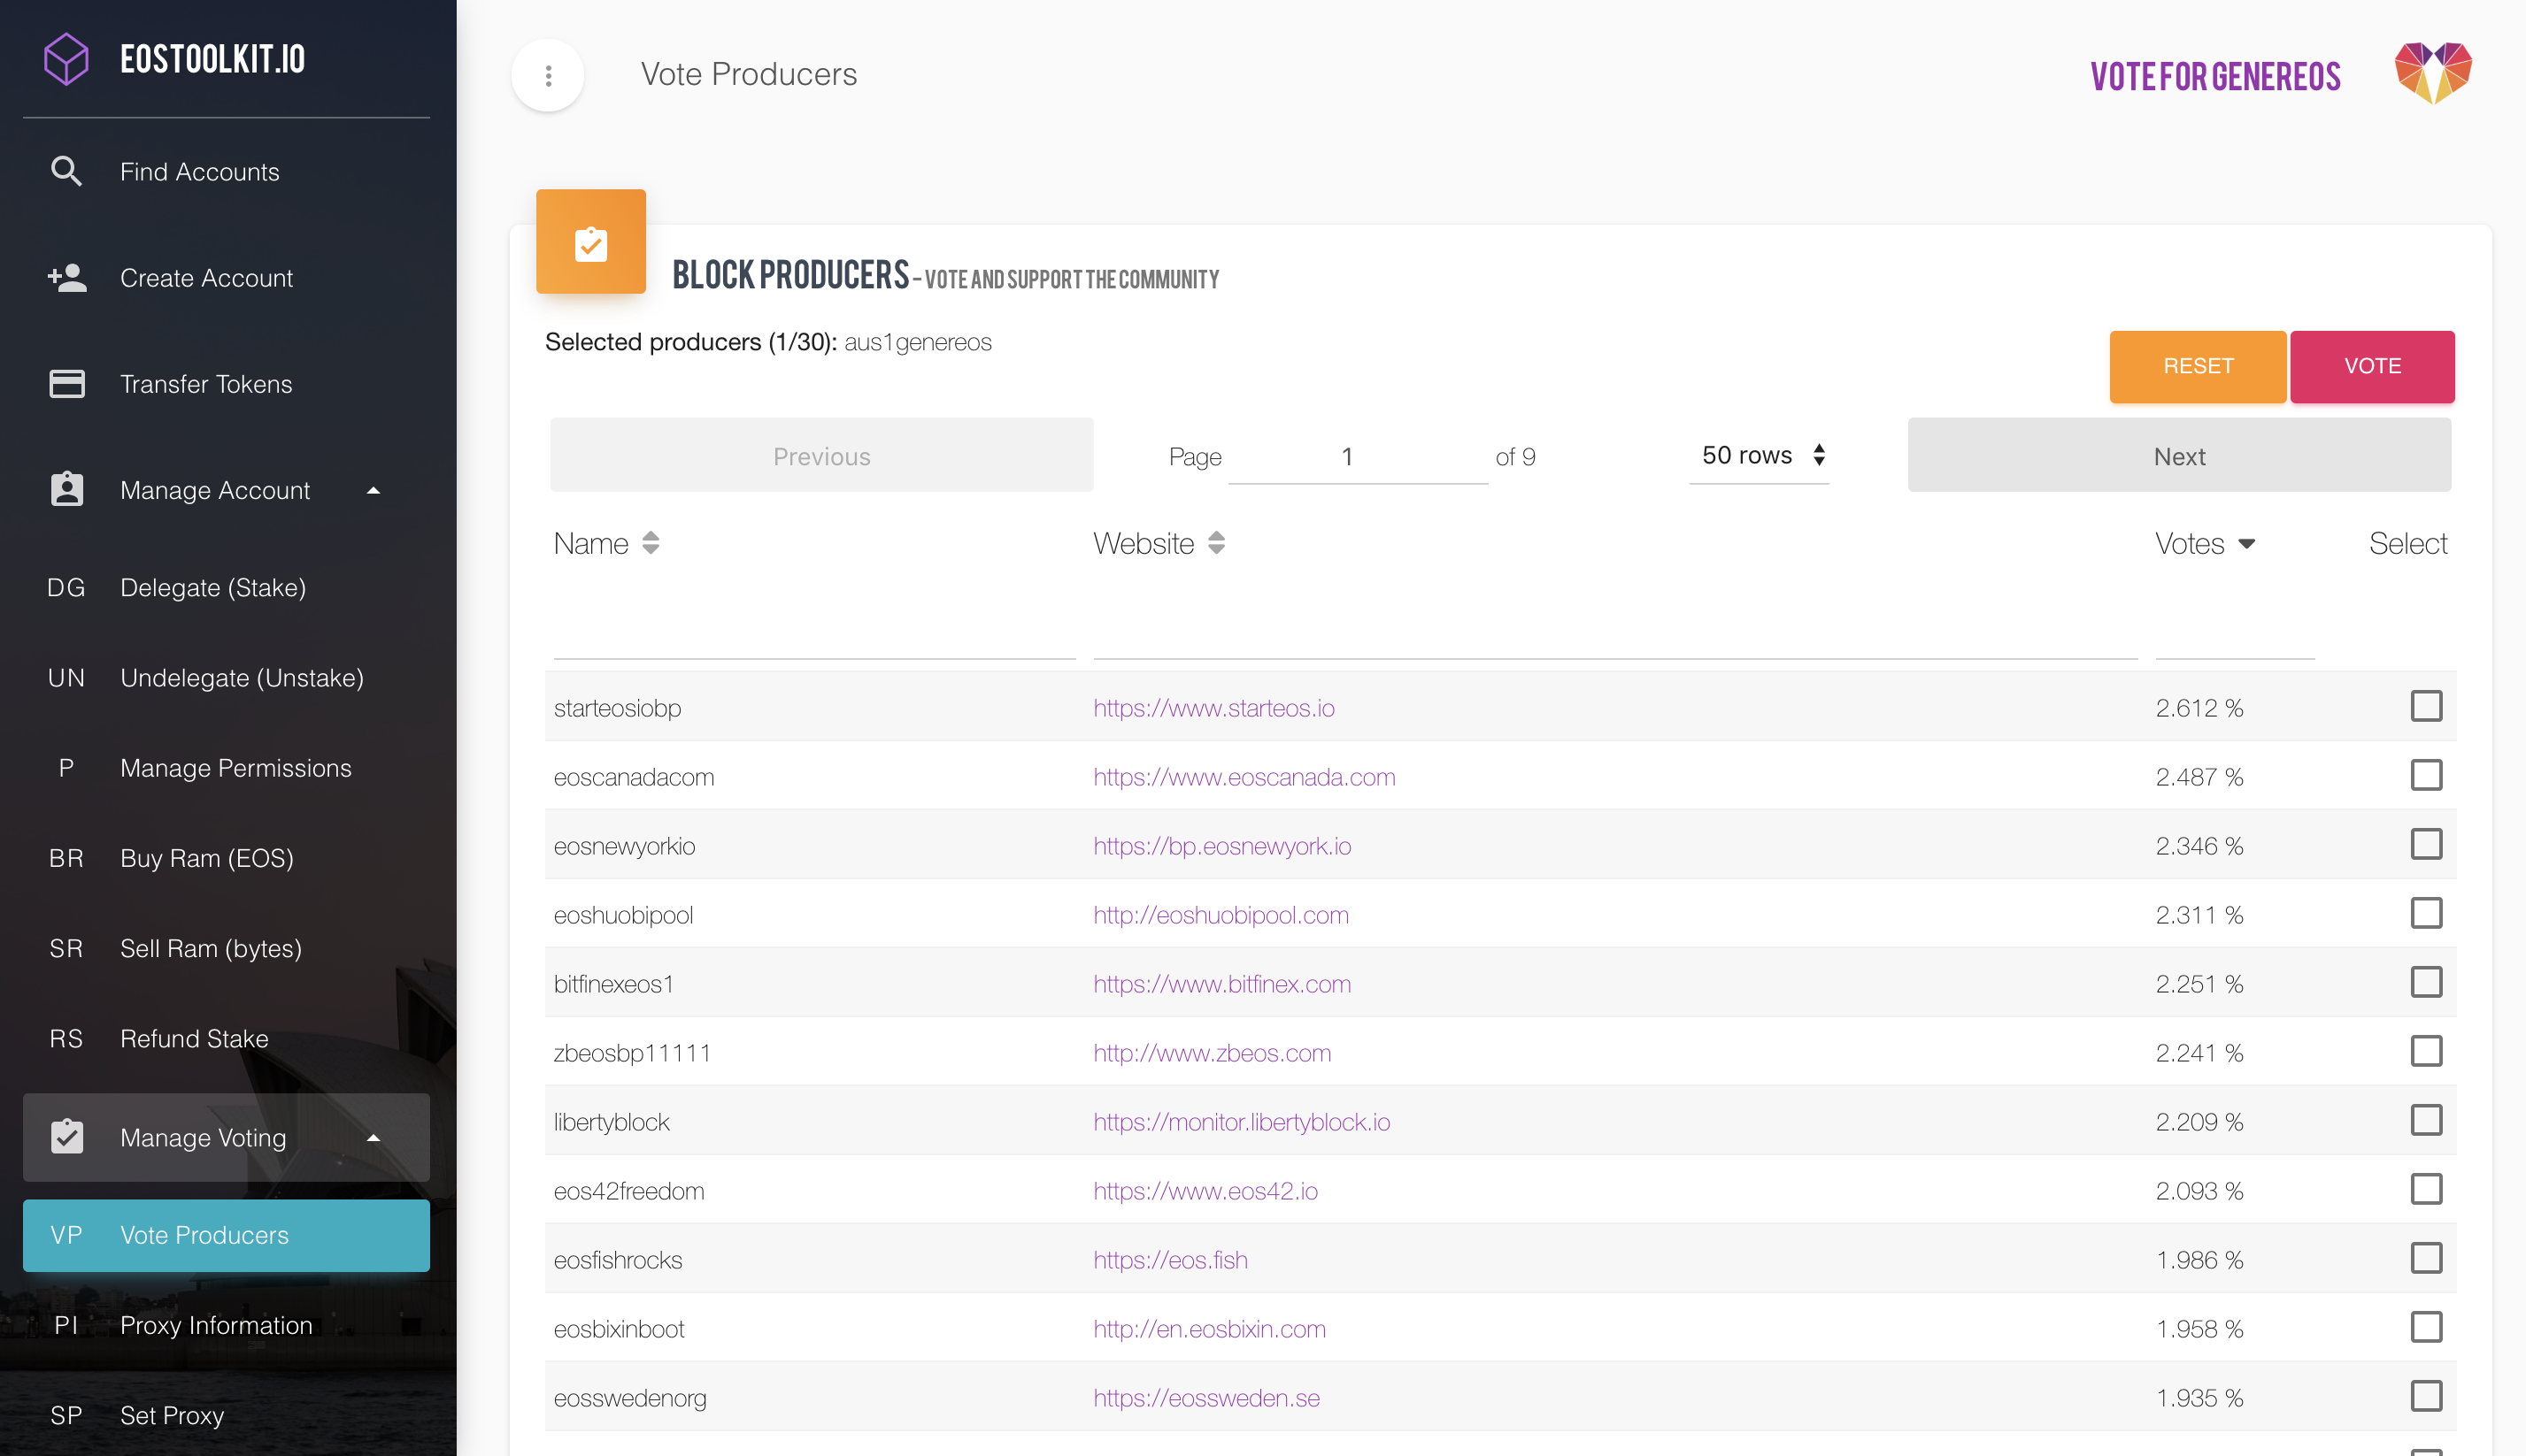Image resolution: width=2526 pixels, height=1456 pixels.
Task: Click the EOSToolkit cube logo icon
Action: click(66, 59)
